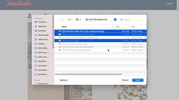Click Open to upload selected files
Image resolution: width=179 pixels, height=100 pixels.
(138, 80)
